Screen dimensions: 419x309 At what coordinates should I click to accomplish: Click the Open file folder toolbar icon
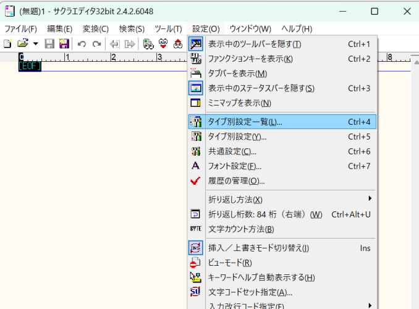point(23,43)
